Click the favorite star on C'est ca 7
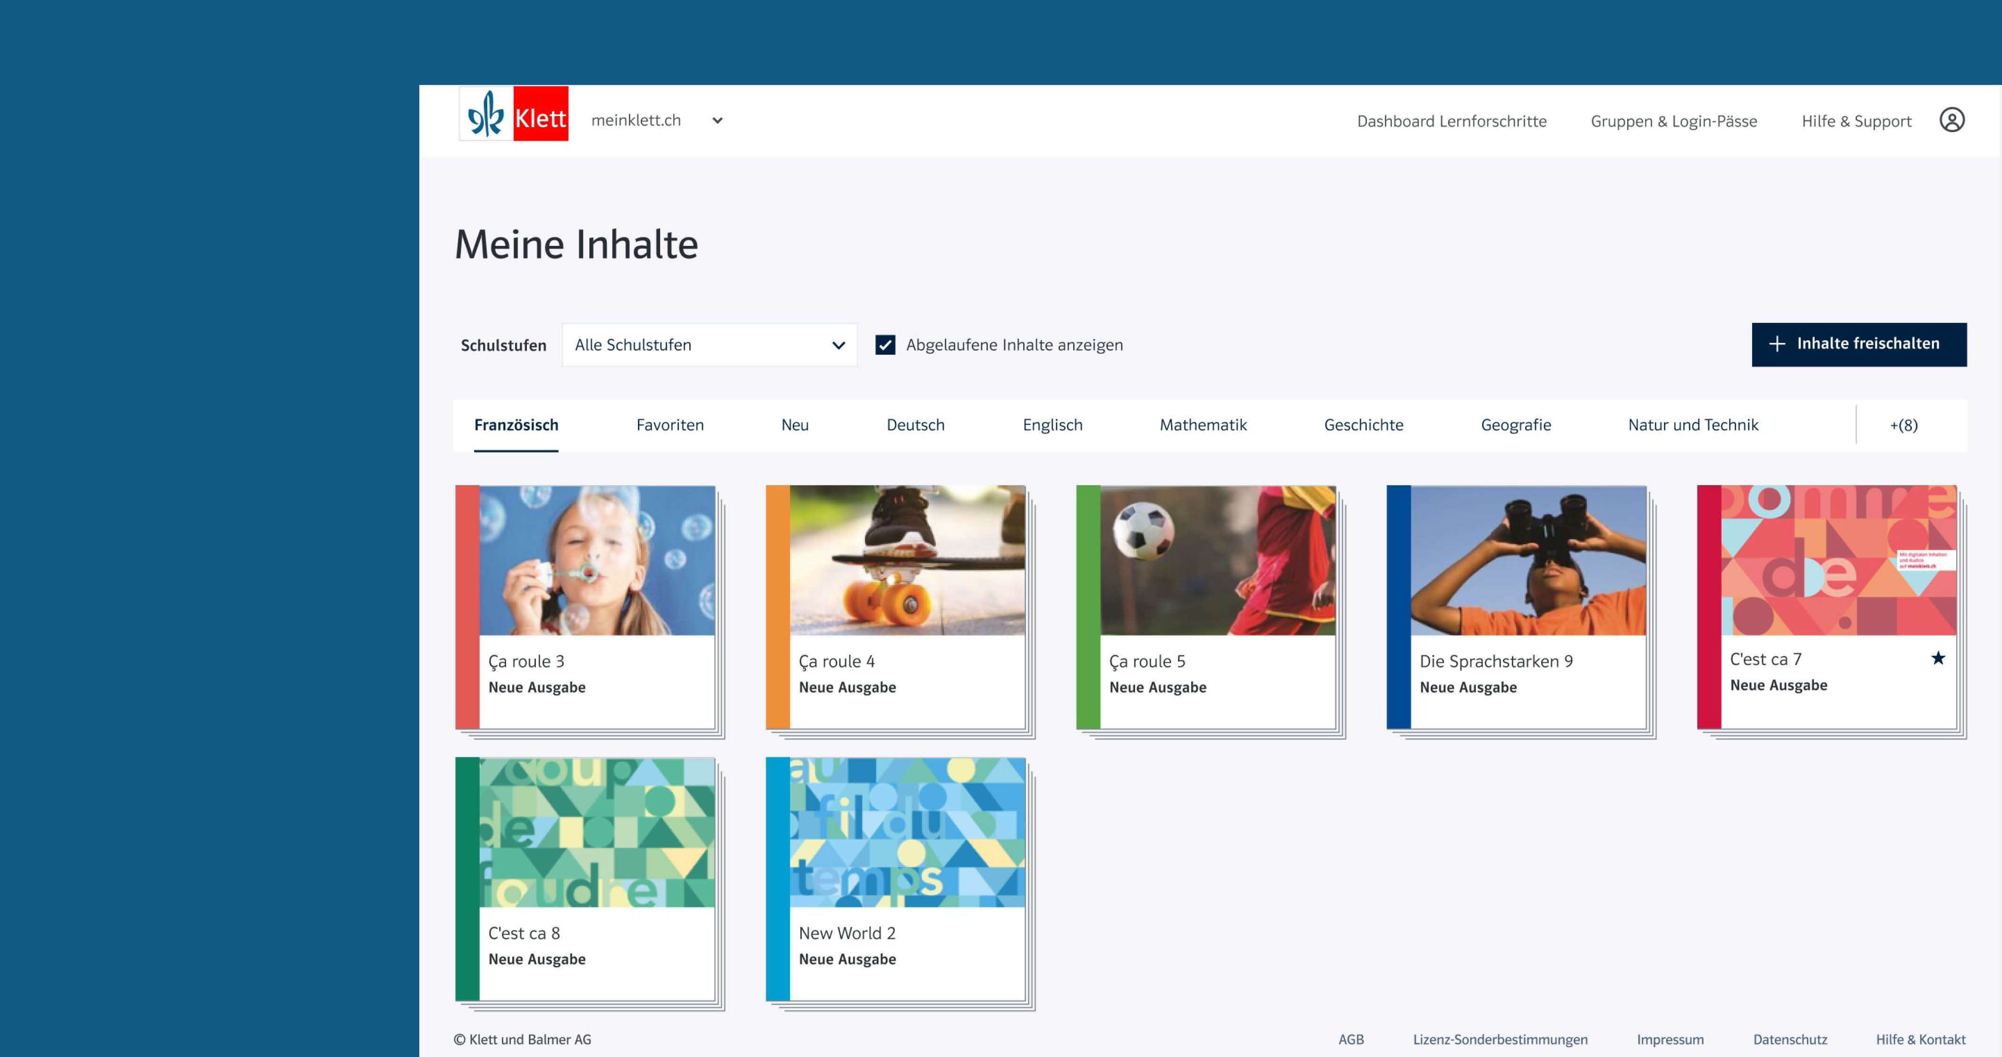 tap(1937, 659)
